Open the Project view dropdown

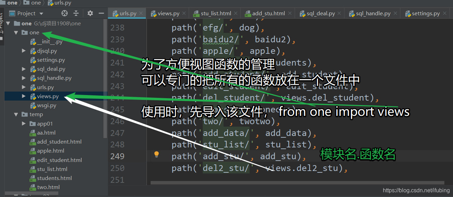click(41, 14)
